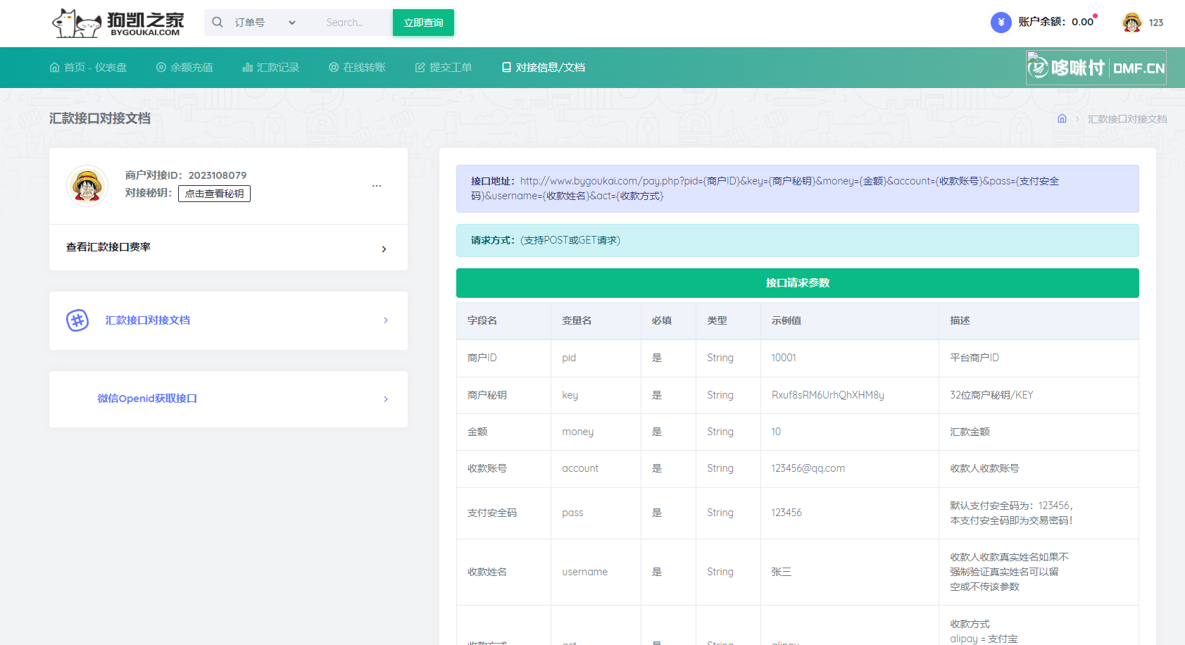
Task: Open the 在线转账 menu item
Action: coord(357,68)
